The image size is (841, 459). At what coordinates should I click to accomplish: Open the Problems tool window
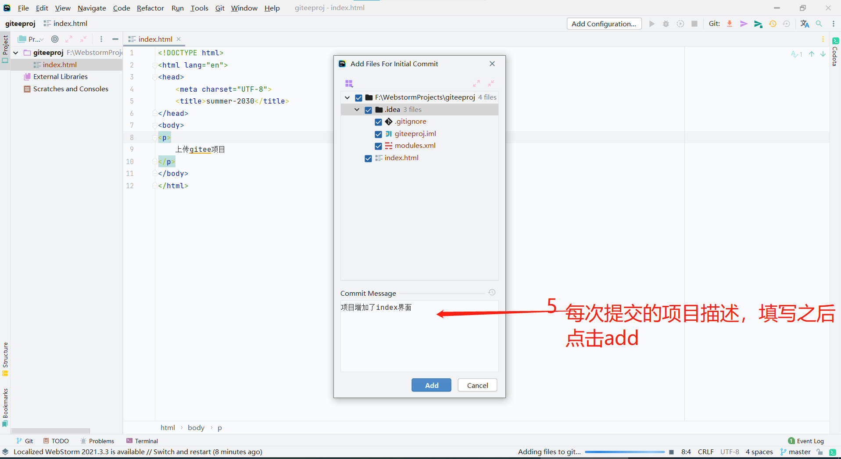pos(97,441)
